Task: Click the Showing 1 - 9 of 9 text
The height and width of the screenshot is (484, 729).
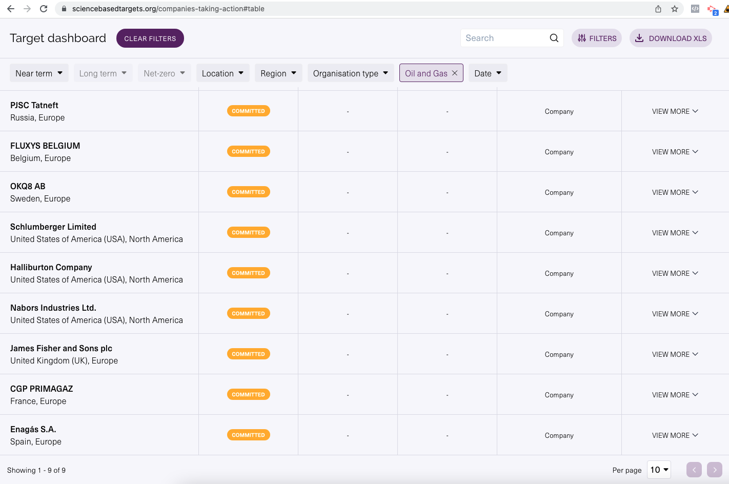Action: (36, 470)
